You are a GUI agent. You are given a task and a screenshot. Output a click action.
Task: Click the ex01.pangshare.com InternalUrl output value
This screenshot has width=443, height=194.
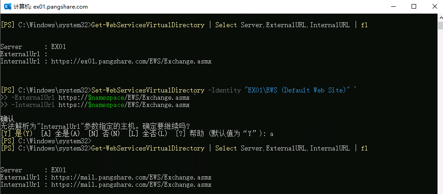131,61
